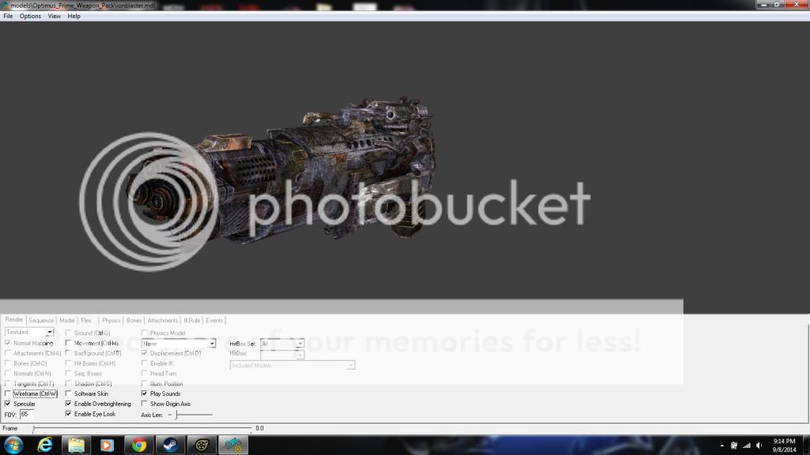Check the Movement (Ctrl-M) option

pos(68,343)
